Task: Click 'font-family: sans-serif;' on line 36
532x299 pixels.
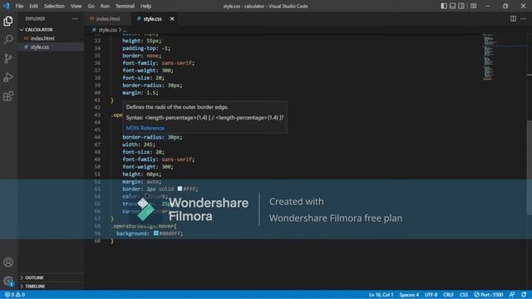Action: point(159,63)
